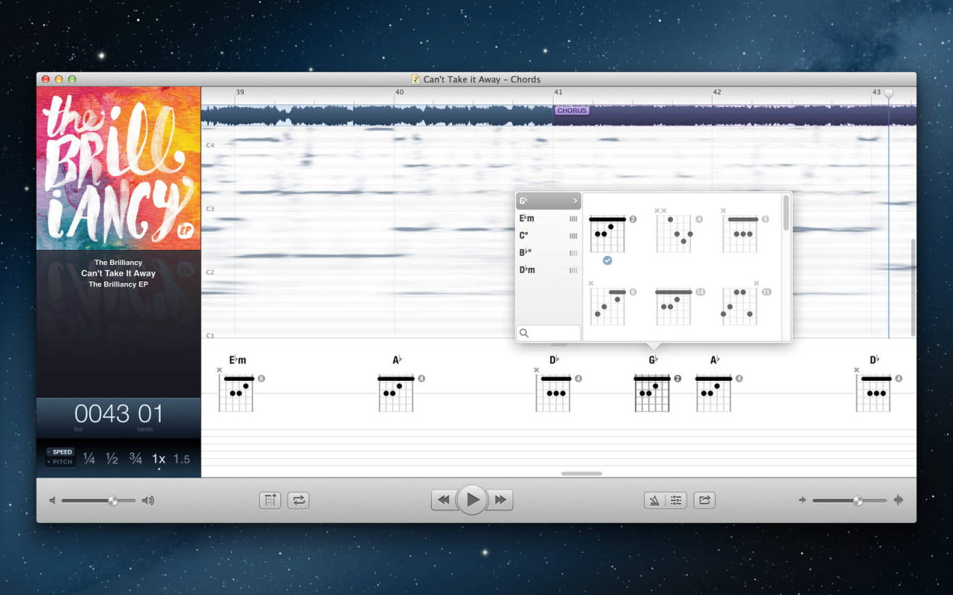Click the fast-forward button
The width and height of the screenshot is (953, 595).
(500, 500)
